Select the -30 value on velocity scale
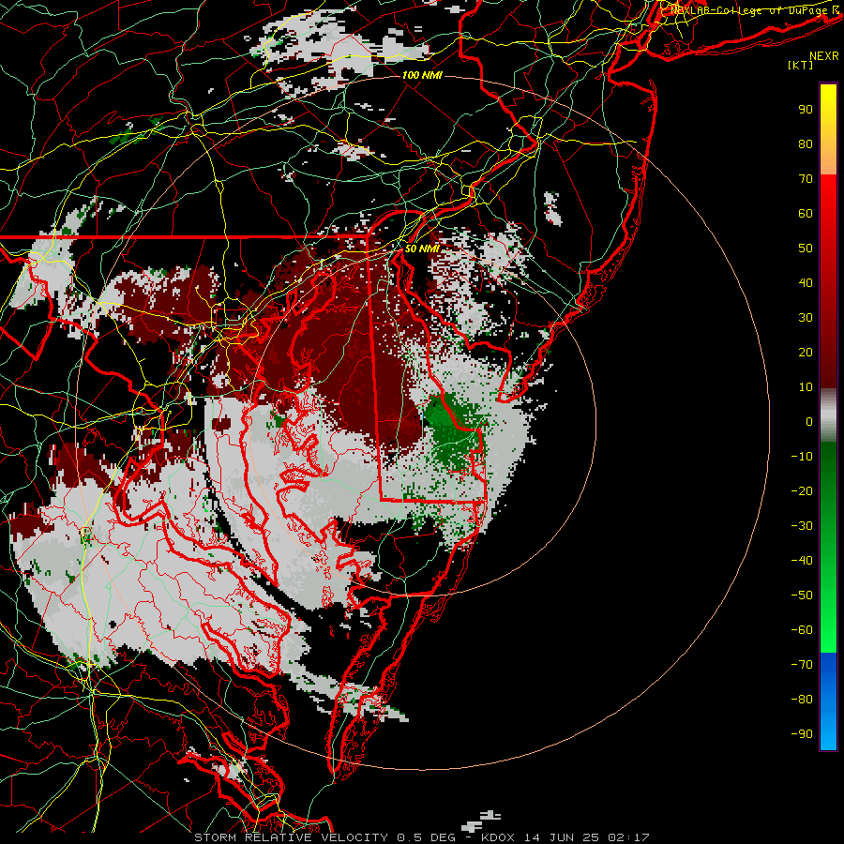Screen dimensions: 844x844 pyautogui.click(x=802, y=526)
